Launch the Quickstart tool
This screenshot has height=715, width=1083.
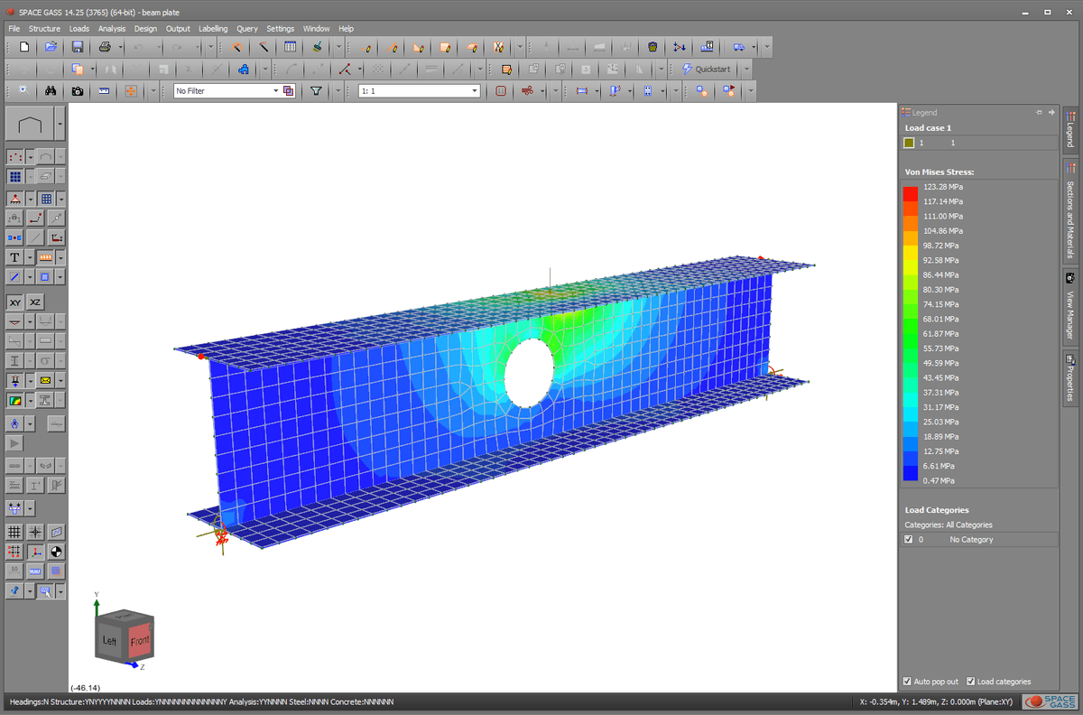click(x=708, y=68)
